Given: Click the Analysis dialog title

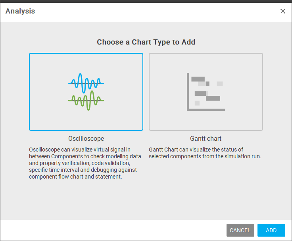Looking at the screenshot, I should pos(20,11).
